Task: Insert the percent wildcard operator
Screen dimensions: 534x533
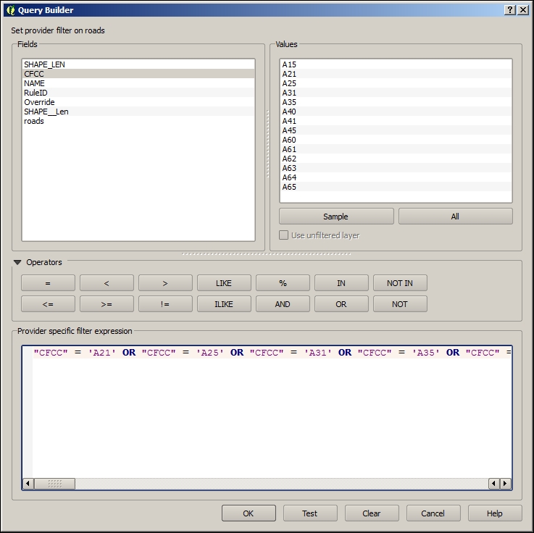Action: [x=283, y=283]
